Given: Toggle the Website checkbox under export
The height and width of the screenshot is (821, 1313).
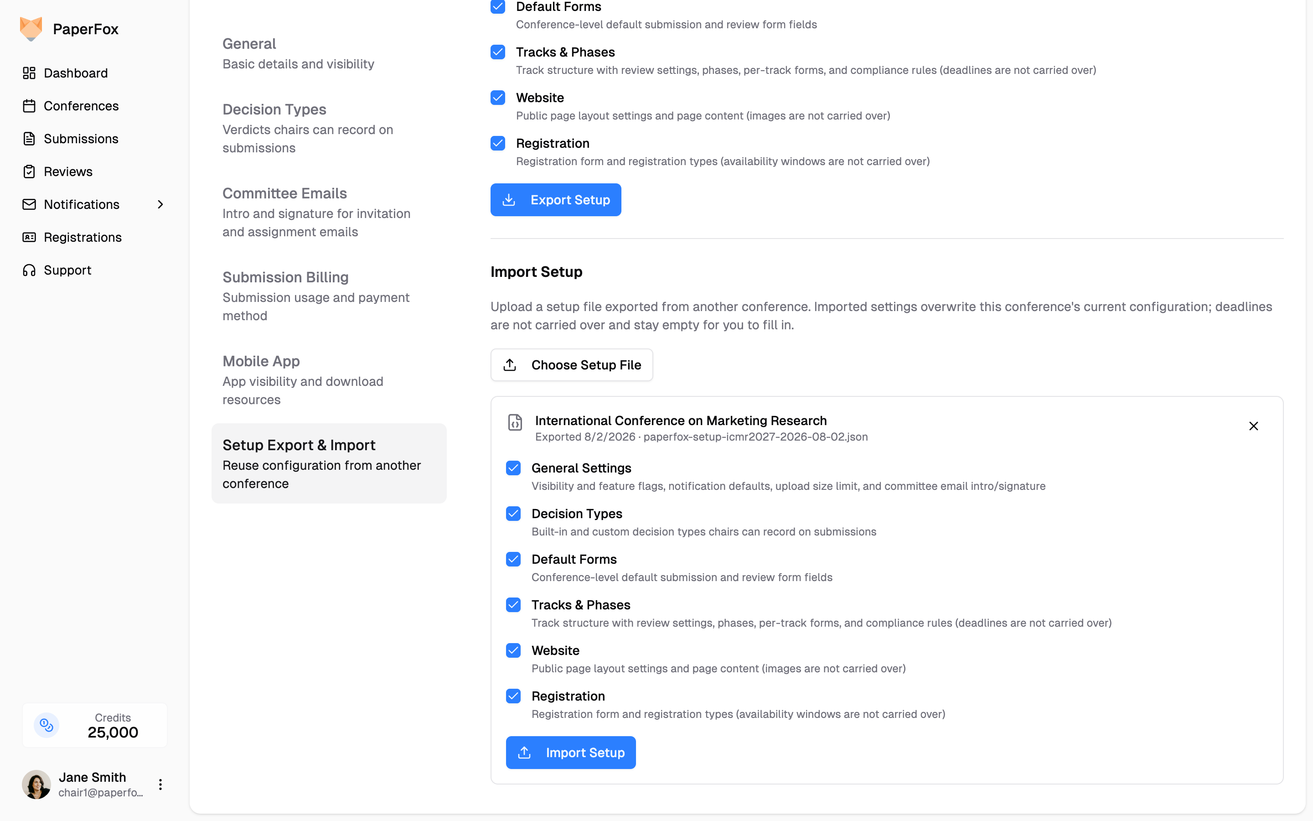Looking at the screenshot, I should pyautogui.click(x=498, y=98).
